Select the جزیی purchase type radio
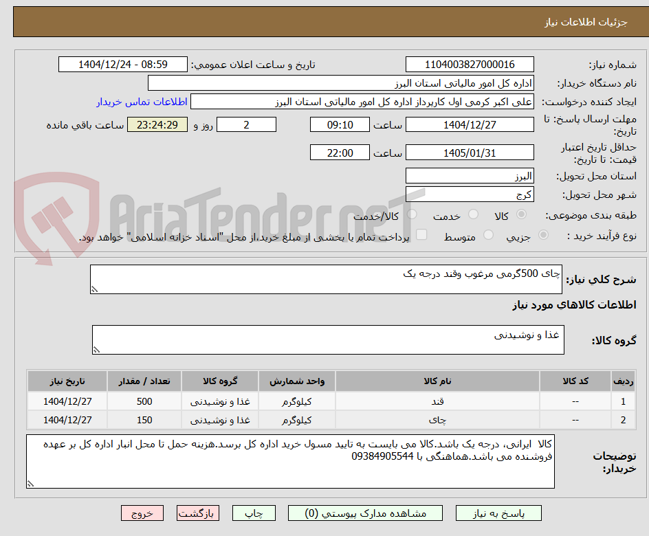The width and height of the screenshot is (649, 536). pos(543,235)
